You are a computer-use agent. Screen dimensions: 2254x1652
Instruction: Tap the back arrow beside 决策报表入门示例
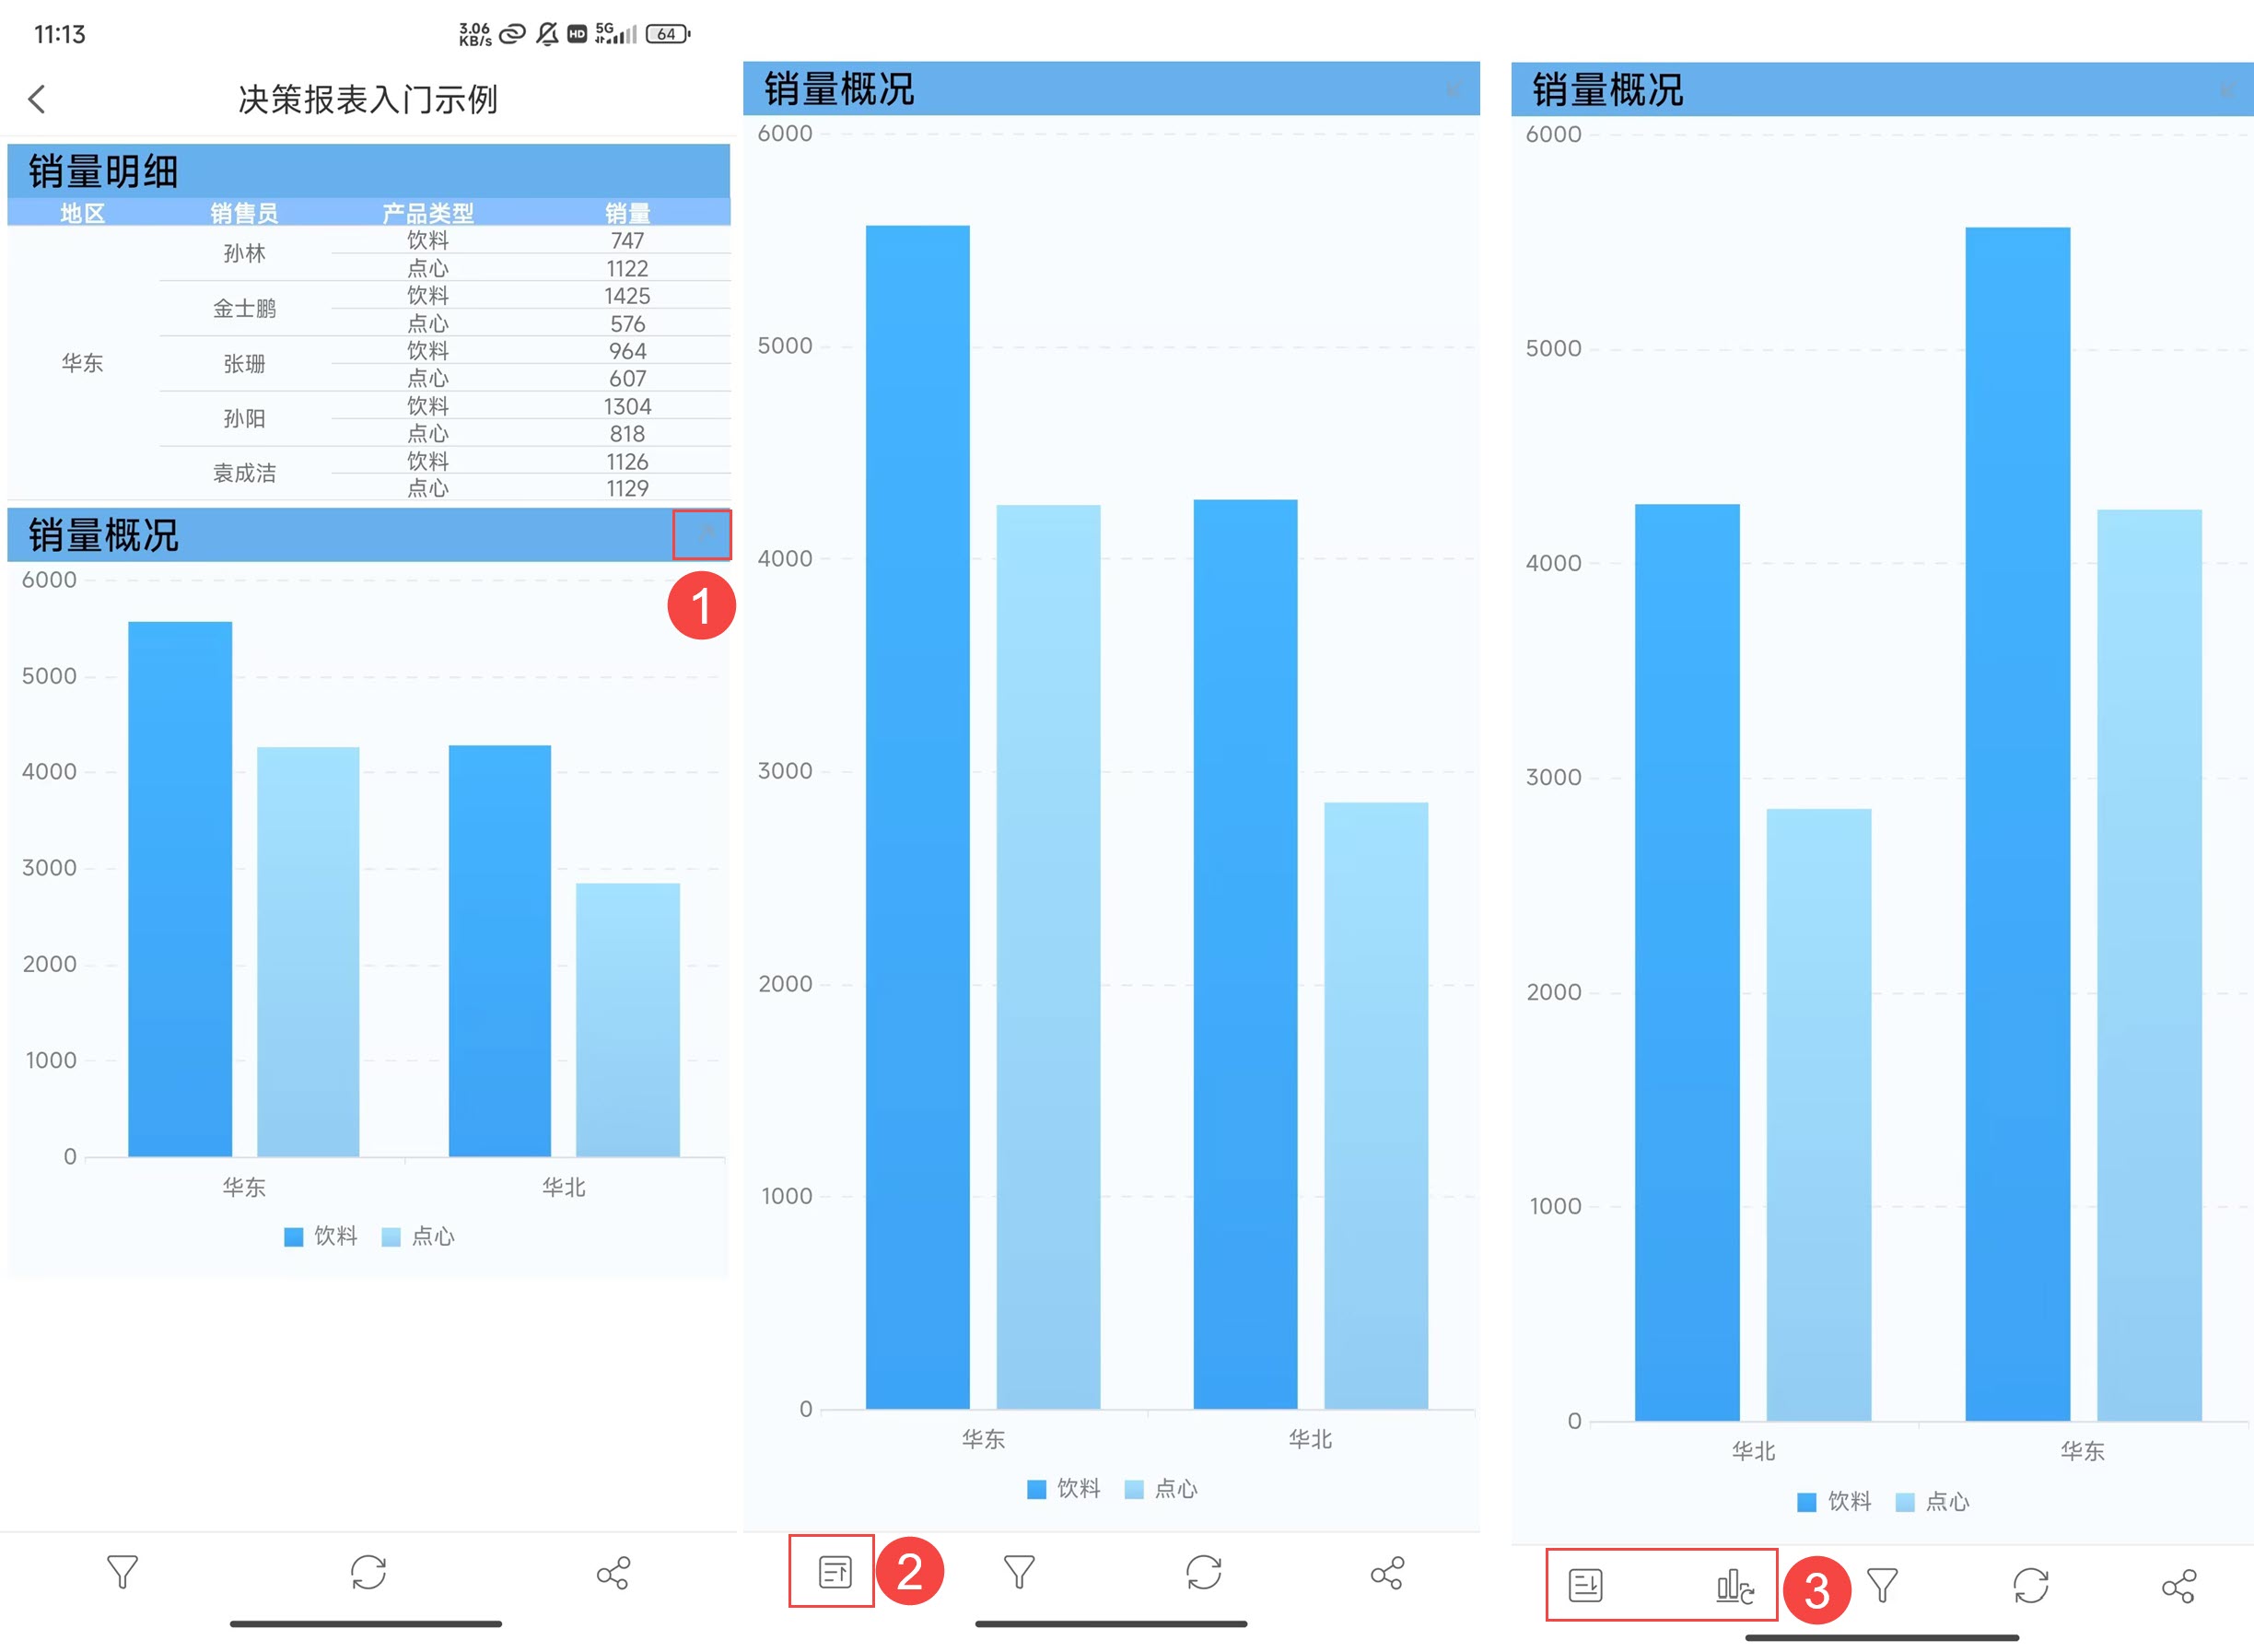tap(38, 99)
